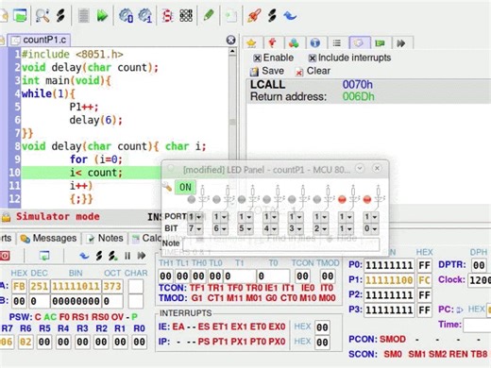Image resolution: width=491 pixels, height=368 pixels.
Task: Open the BIT 3 dropdown in LED panel
Action: [x=296, y=228]
